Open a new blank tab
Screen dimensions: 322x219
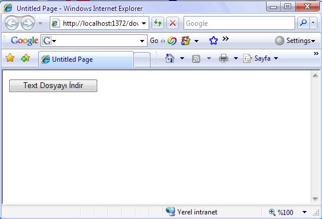[142, 59]
